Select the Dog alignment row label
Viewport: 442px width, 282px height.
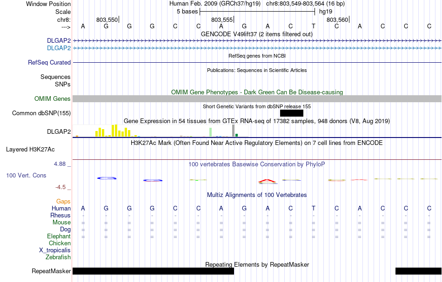(65, 230)
